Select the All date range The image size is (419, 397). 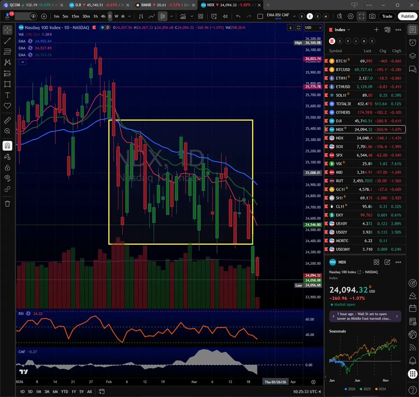[89, 391]
